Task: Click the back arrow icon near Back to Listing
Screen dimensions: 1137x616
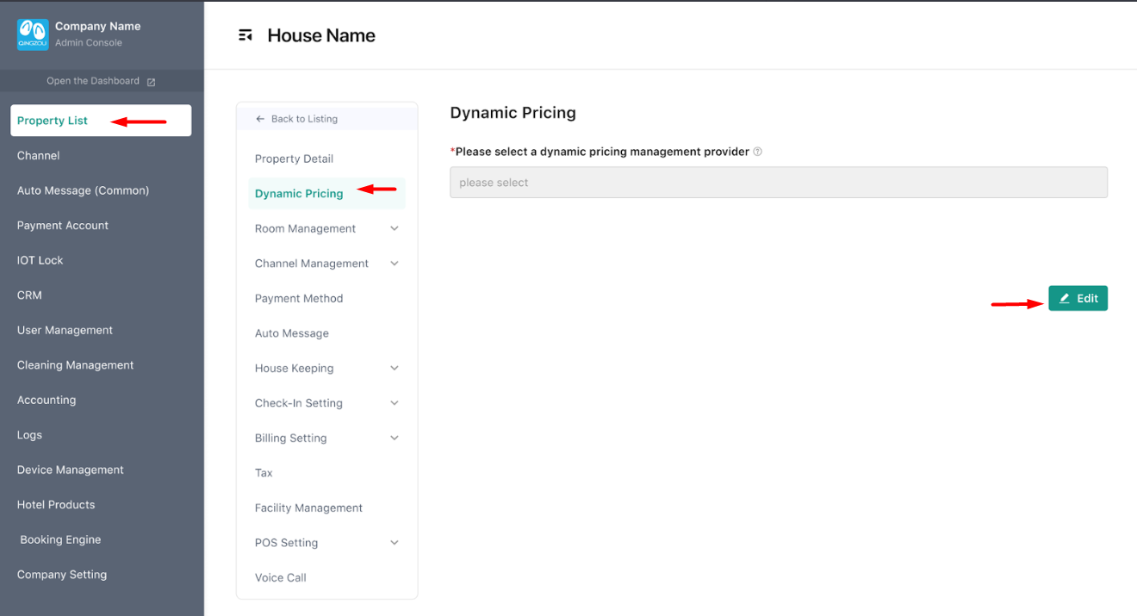Action: pos(260,119)
